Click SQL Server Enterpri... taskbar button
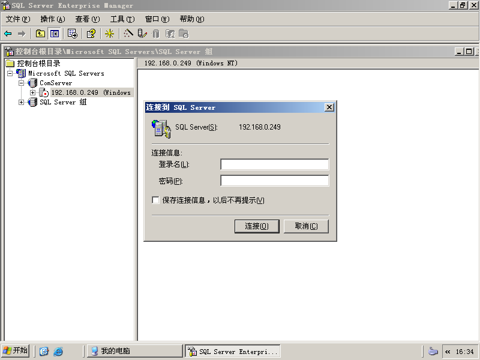This screenshot has width=480, height=360. [233, 351]
